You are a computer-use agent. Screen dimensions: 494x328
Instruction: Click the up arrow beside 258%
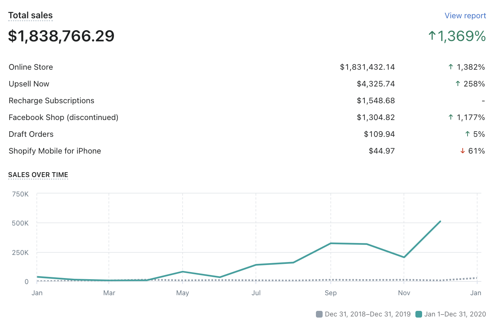(458, 84)
